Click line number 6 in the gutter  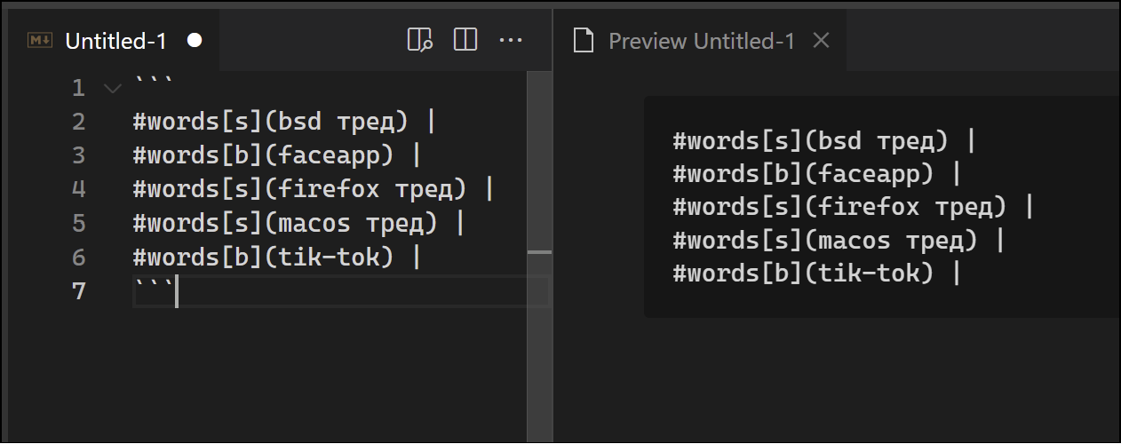coord(78,257)
